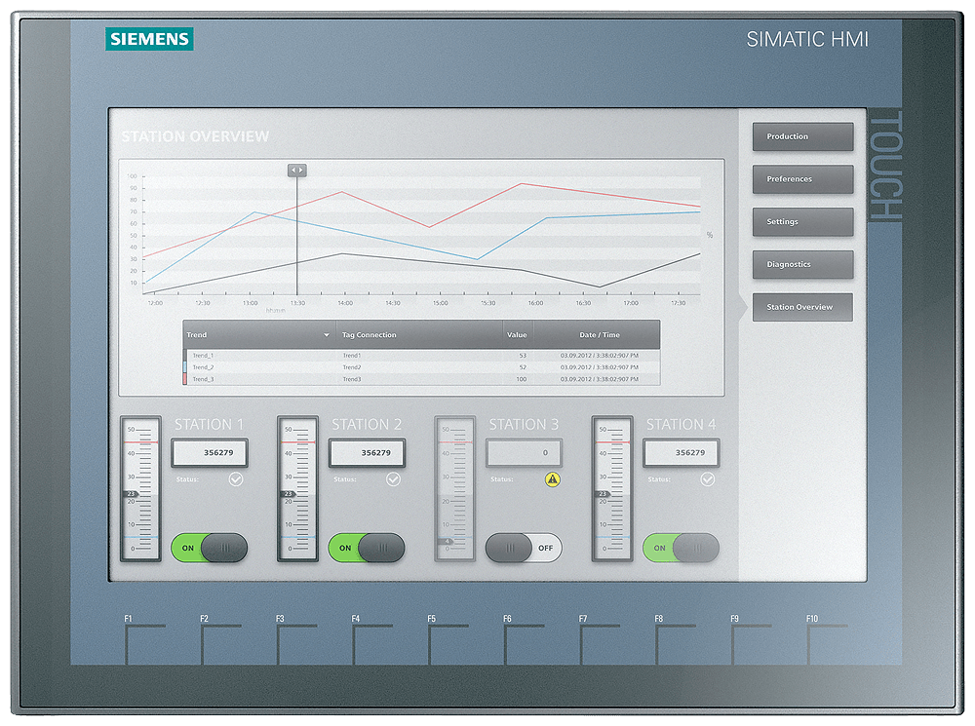Select the Station Overview navigation entry
Image resolution: width=975 pixels, height=726 pixels.
coord(801,306)
